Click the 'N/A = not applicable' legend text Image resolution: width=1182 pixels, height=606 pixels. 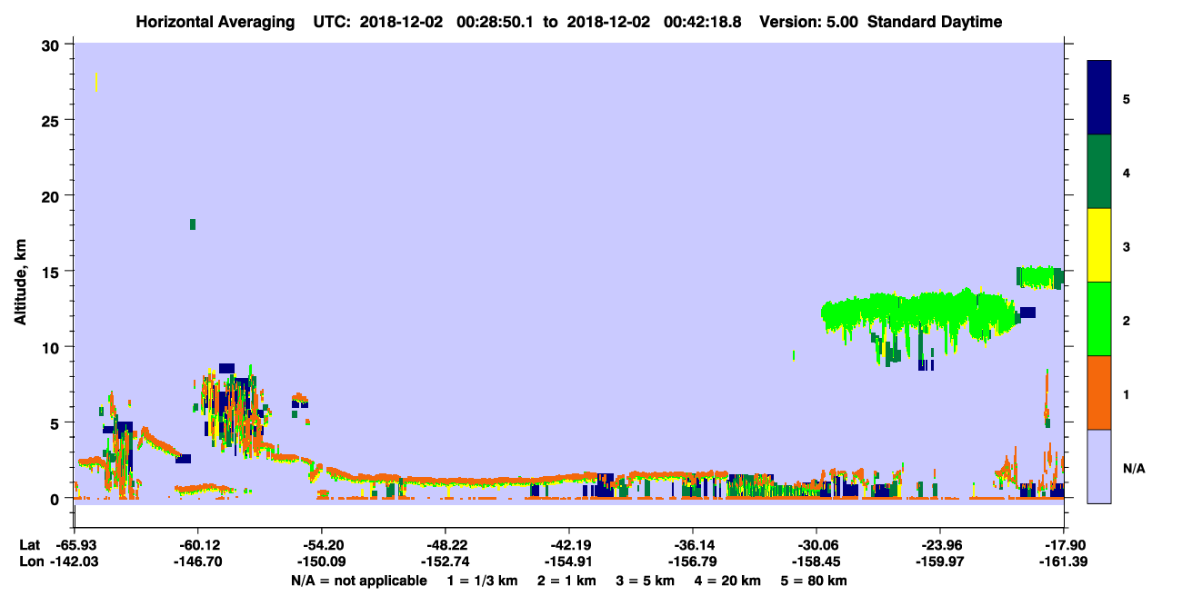(x=358, y=581)
